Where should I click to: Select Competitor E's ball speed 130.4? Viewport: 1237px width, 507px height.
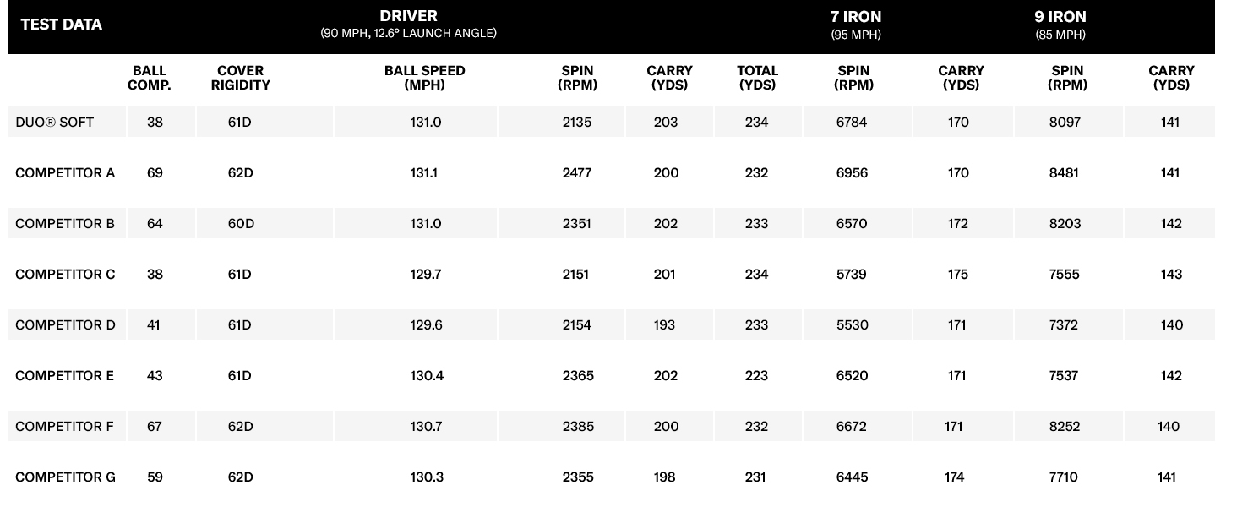[x=427, y=376]
